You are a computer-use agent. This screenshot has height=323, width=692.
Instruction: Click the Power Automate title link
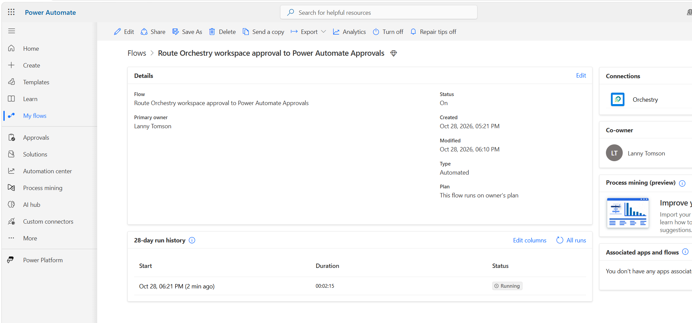[x=50, y=12]
